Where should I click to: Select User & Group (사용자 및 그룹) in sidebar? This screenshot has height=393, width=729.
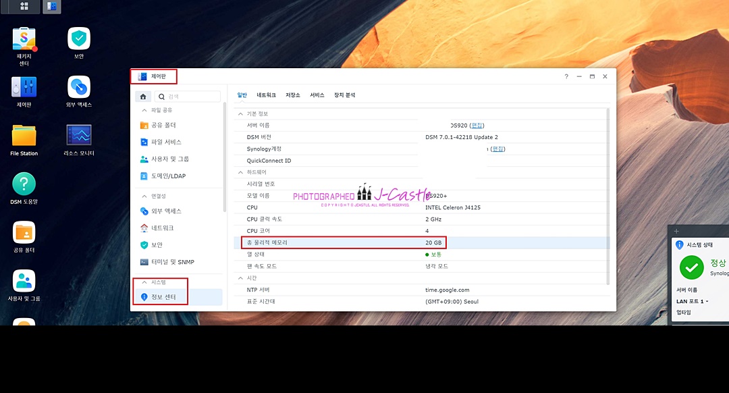click(177, 159)
